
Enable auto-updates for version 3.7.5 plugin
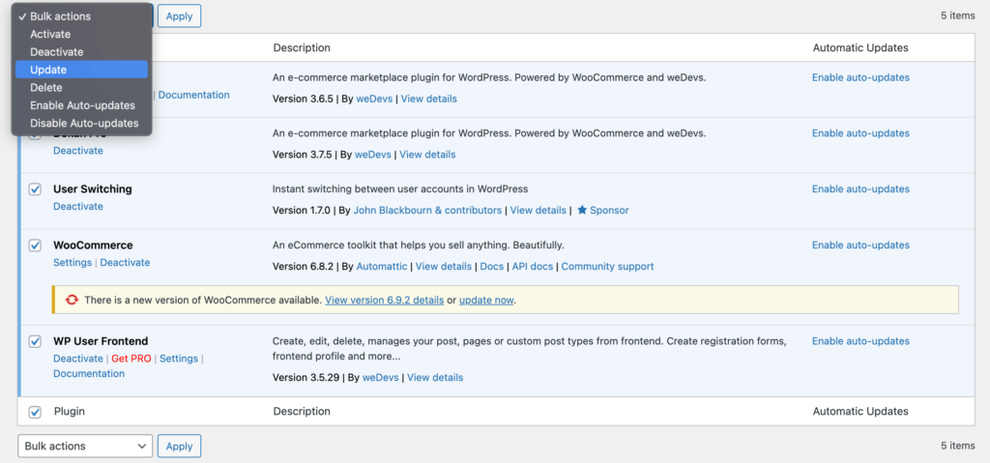click(x=860, y=133)
